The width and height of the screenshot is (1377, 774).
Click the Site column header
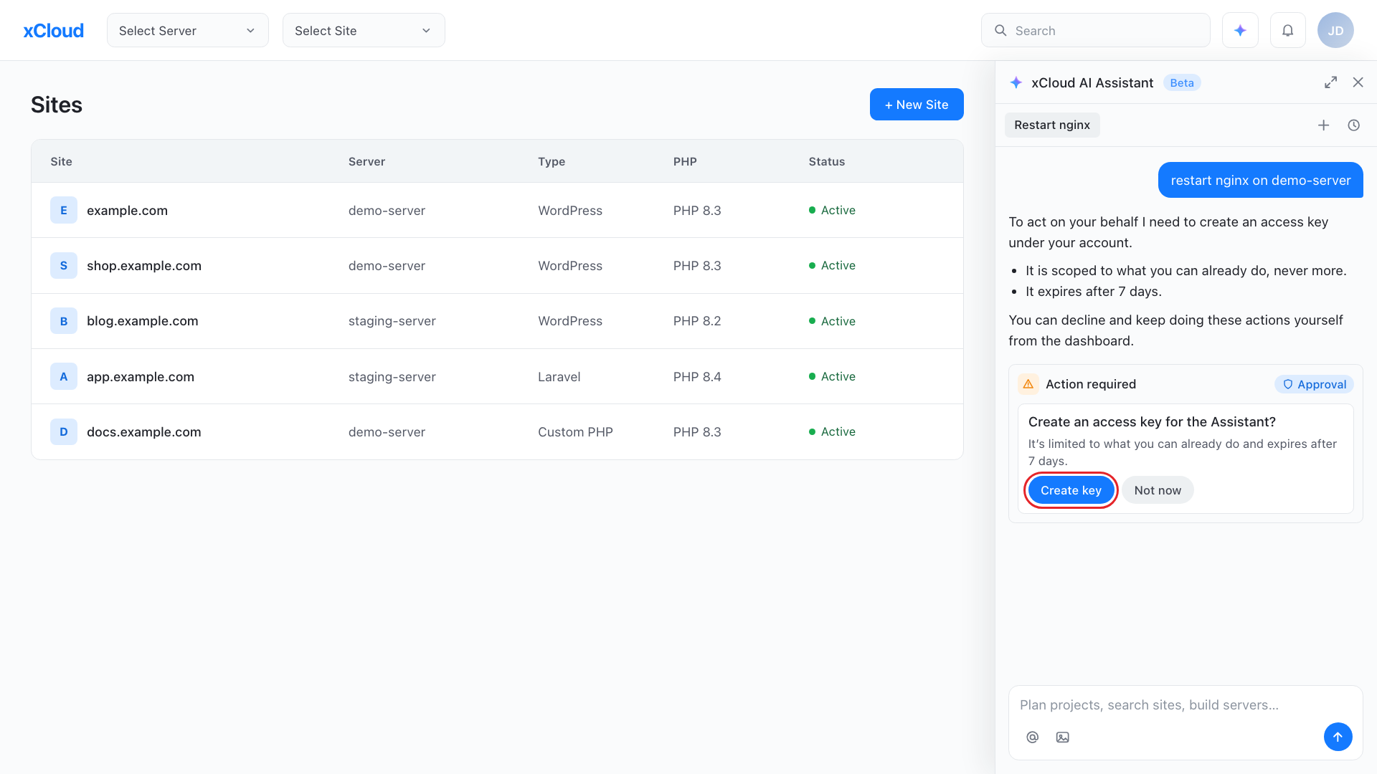click(61, 161)
